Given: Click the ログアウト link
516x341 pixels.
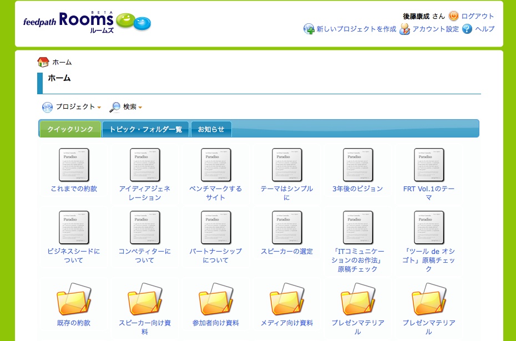Looking at the screenshot, I should click(478, 16).
